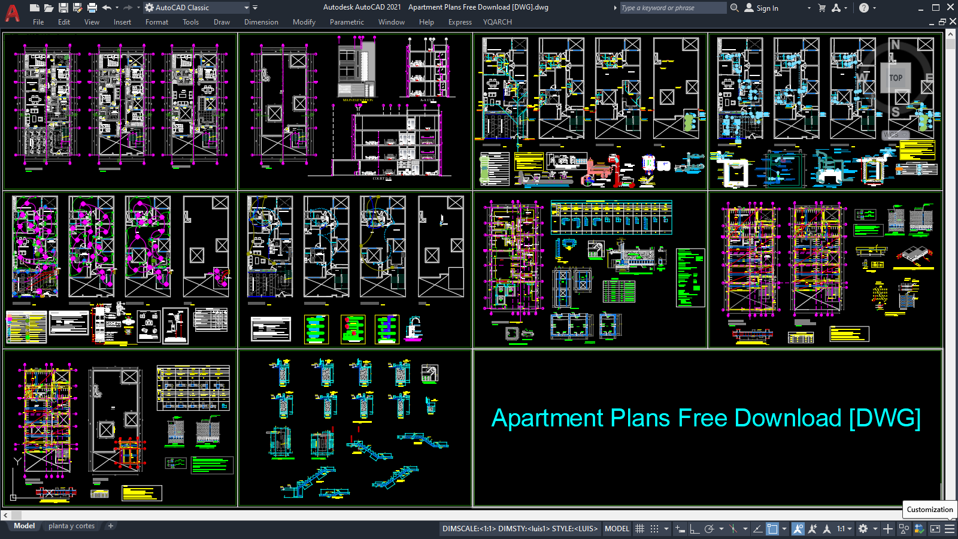Click the search magnifier icon
The height and width of the screenshot is (539, 958).
[x=735, y=8]
